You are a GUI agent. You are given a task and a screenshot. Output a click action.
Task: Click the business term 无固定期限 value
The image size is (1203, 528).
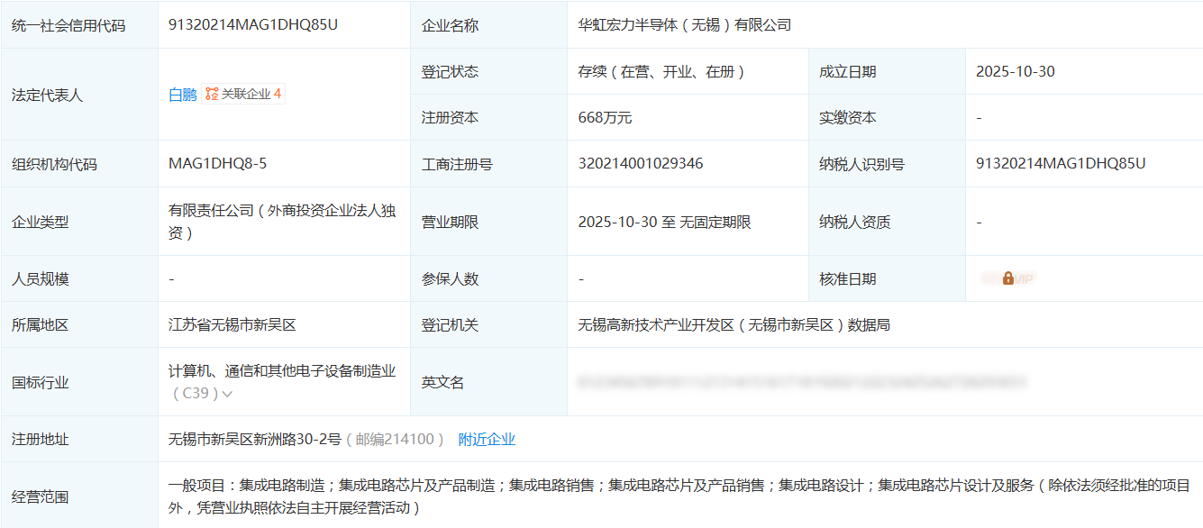tap(716, 222)
